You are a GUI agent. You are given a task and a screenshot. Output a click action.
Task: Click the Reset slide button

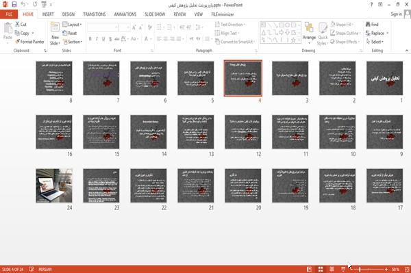click(x=70, y=33)
